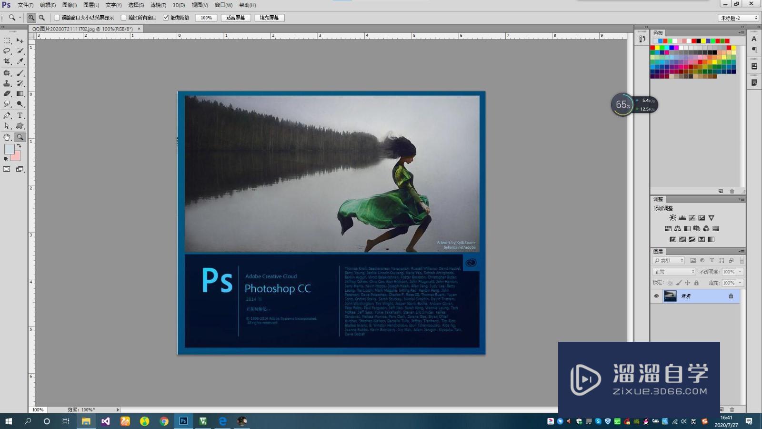Switch to zoom out mode in options bar
Screen dimensions: 762x429
[42, 18]
